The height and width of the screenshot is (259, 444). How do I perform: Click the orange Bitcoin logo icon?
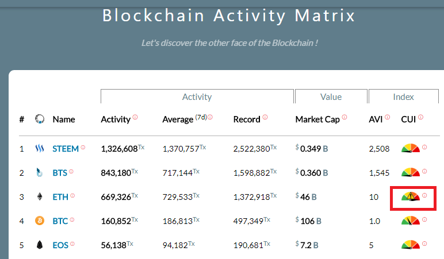(x=40, y=221)
